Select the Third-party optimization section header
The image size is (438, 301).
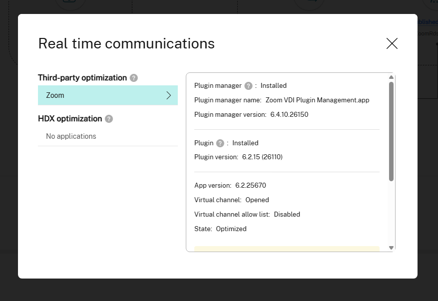point(82,78)
